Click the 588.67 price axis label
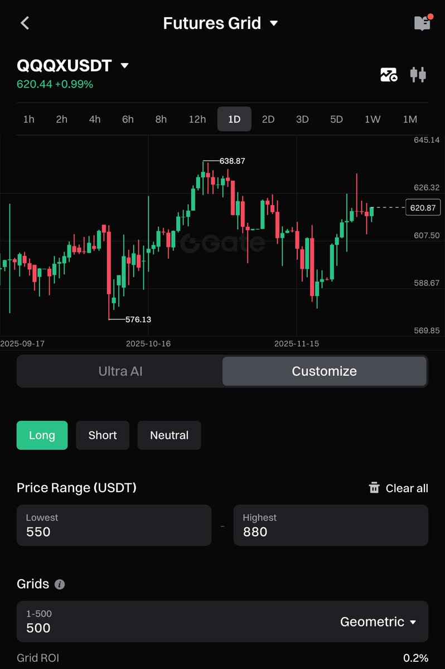 tap(427, 283)
